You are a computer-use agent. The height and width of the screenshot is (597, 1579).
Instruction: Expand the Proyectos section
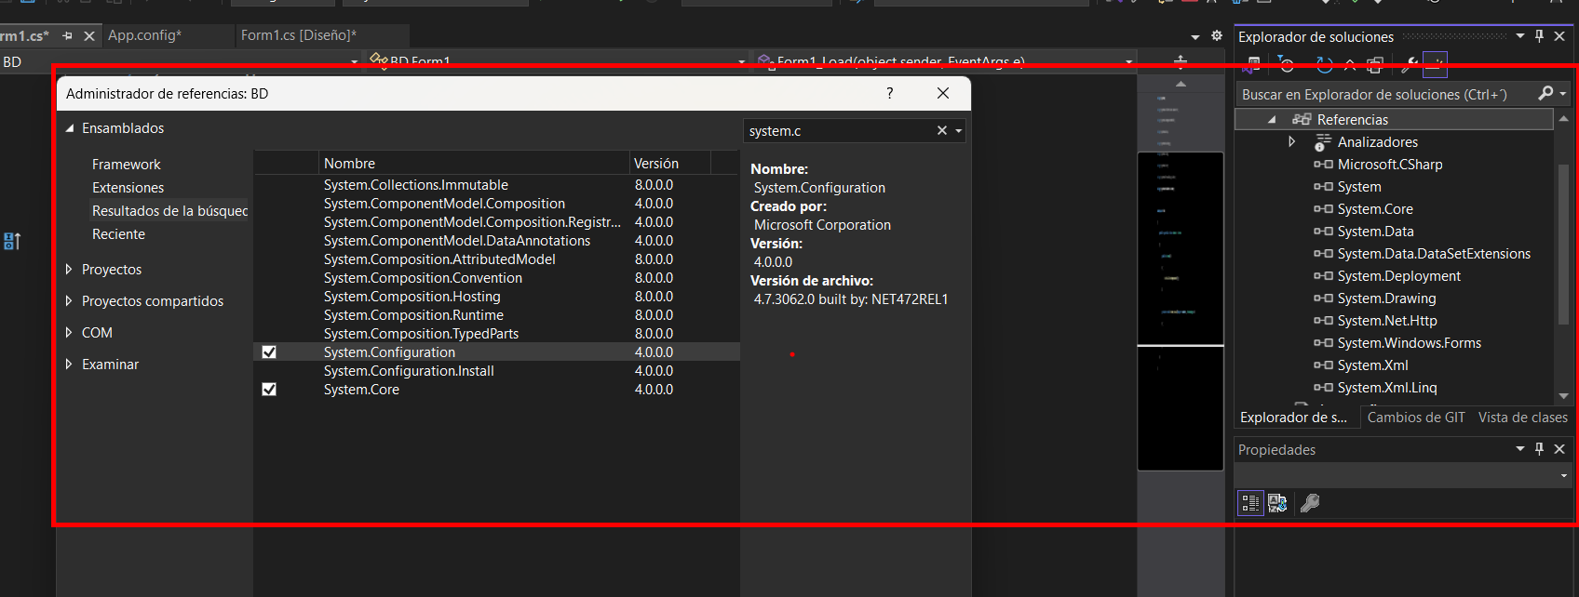click(69, 270)
